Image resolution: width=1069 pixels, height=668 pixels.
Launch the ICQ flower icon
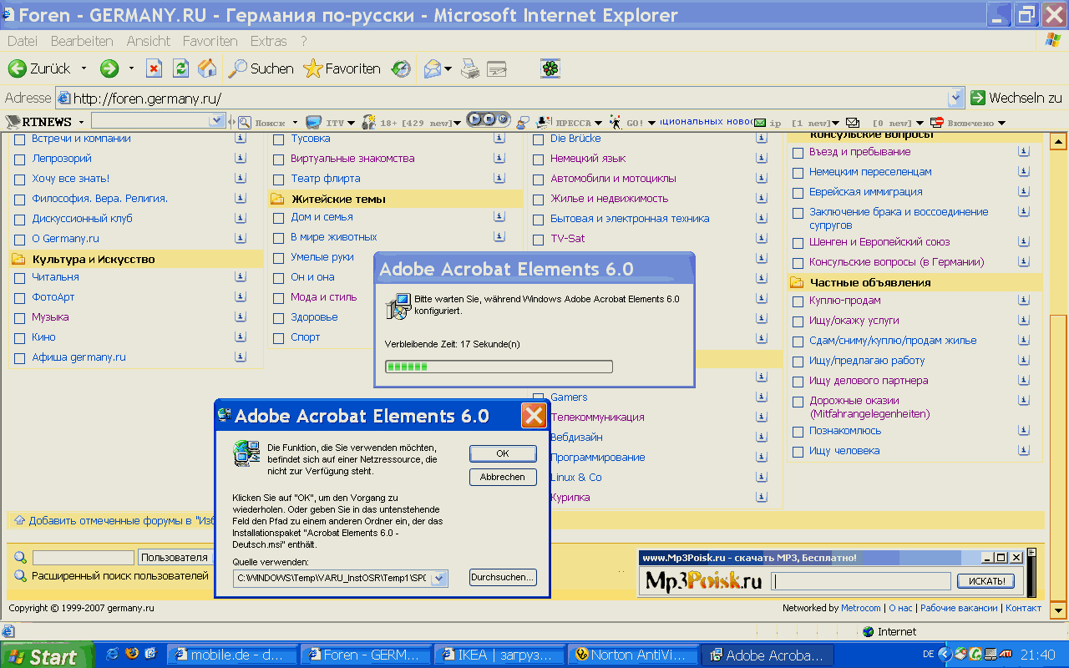pyautogui.click(x=550, y=68)
